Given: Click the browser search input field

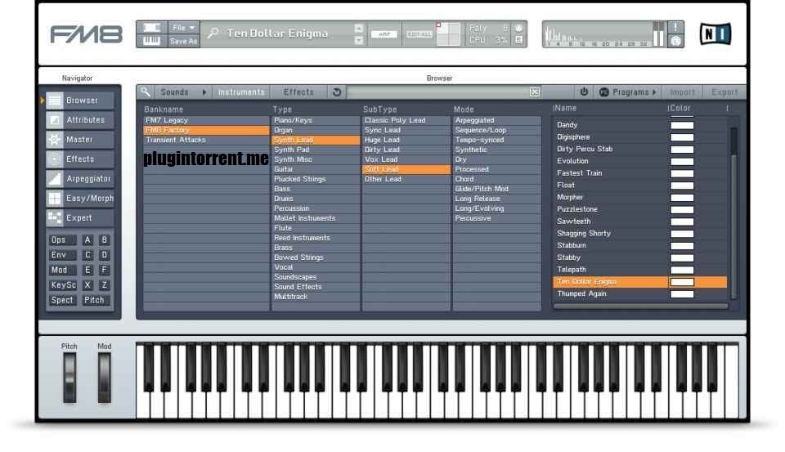Looking at the screenshot, I should coord(438,92).
